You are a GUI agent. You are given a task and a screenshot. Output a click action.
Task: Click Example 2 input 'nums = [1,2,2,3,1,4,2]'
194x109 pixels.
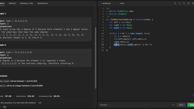pyautogui.click(x=19, y=52)
